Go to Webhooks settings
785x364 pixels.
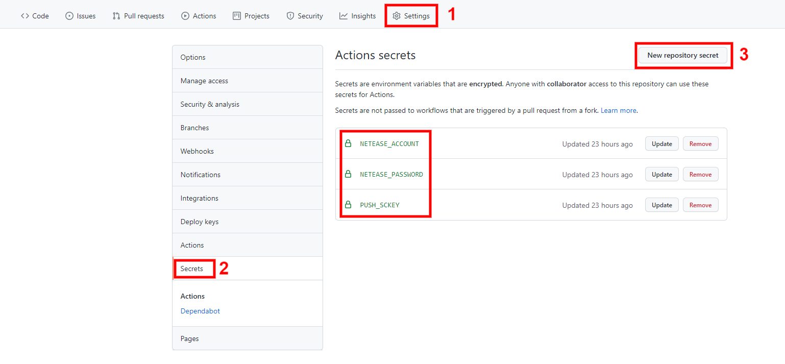pyautogui.click(x=197, y=151)
